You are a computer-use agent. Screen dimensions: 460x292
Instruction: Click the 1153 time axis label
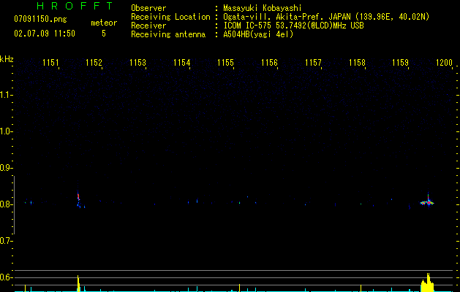(x=137, y=62)
